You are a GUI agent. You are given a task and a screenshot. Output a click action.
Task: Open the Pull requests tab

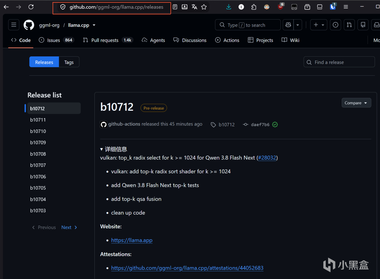click(x=108, y=40)
